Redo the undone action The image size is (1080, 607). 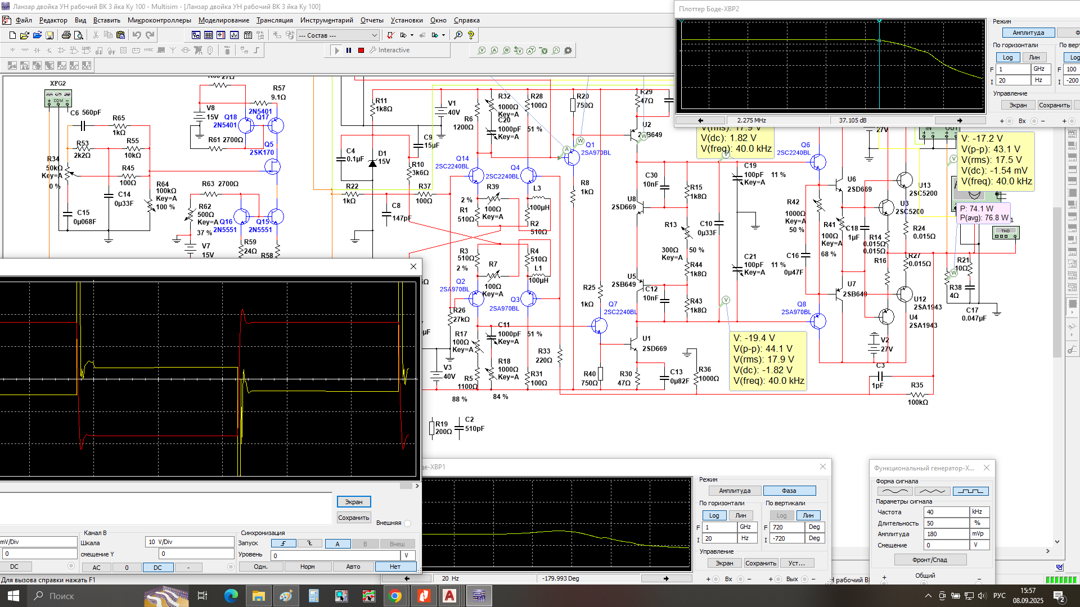[x=150, y=35]
